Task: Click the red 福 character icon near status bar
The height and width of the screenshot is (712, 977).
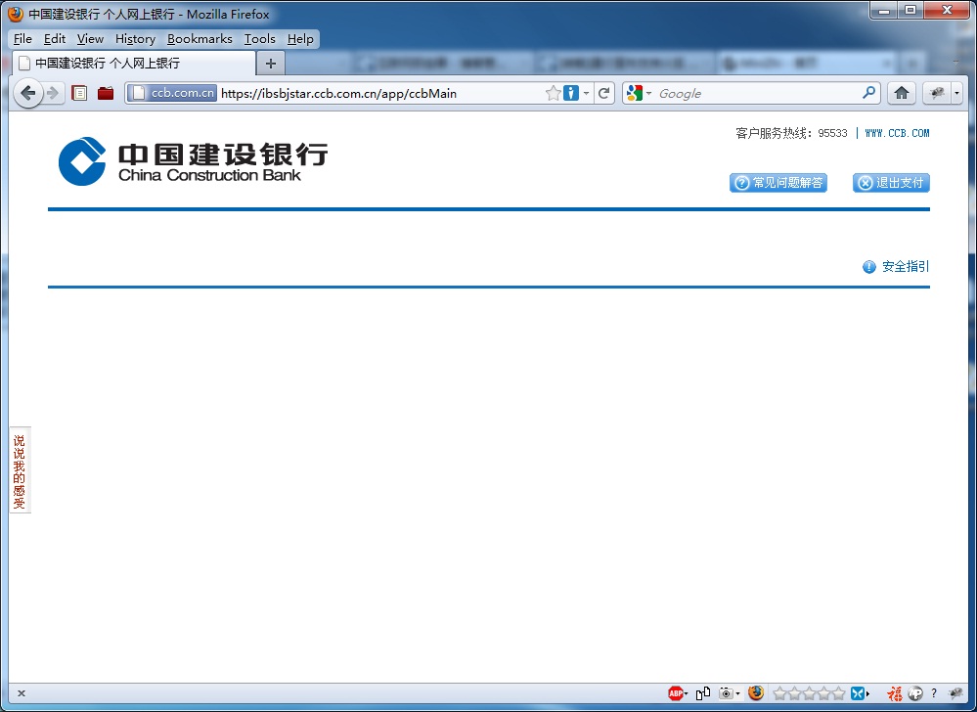Action: pyautogui.click(x=895, y=692)
